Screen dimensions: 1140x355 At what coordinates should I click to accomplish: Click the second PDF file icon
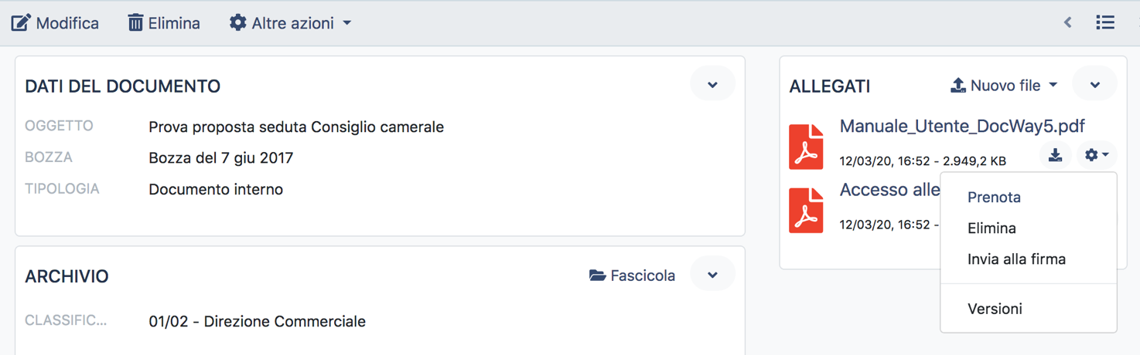tap(806, 210)
